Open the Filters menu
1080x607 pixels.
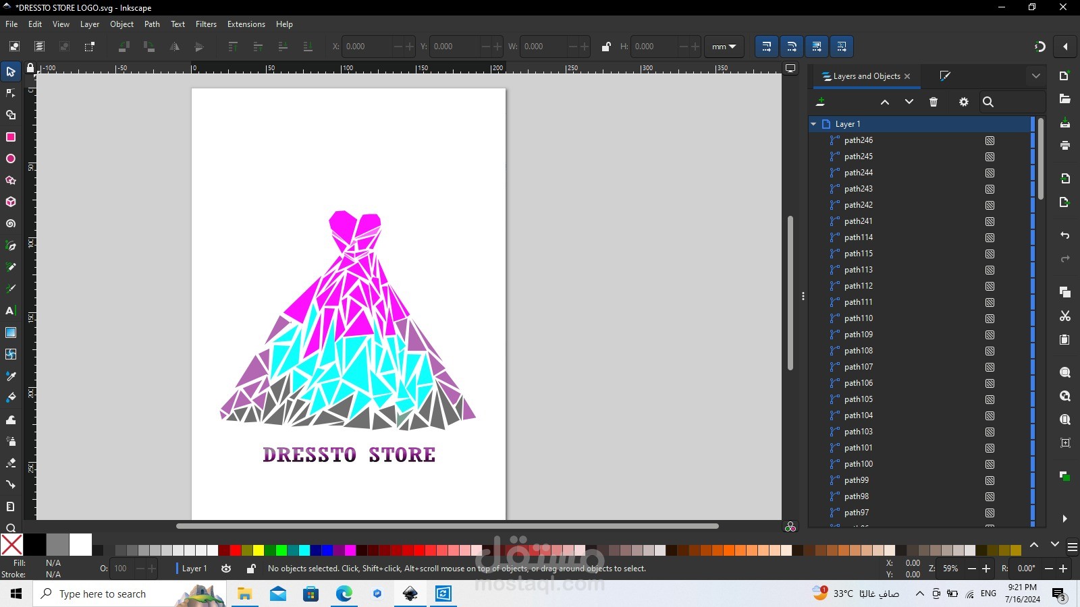(206, 24)
